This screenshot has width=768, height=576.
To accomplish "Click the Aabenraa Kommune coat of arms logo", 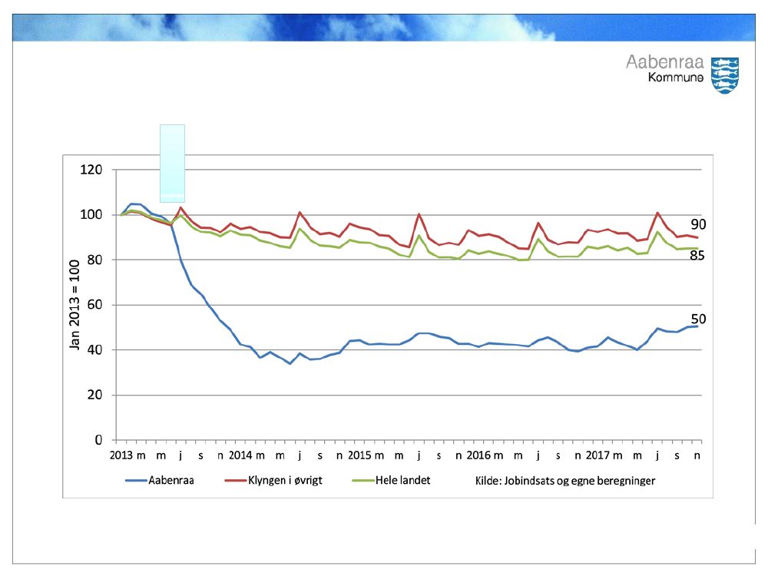I will point(725,75).
